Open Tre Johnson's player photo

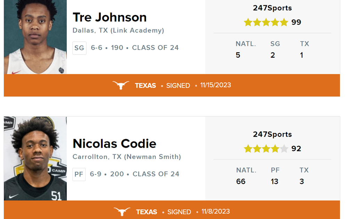tap(35, 37)
